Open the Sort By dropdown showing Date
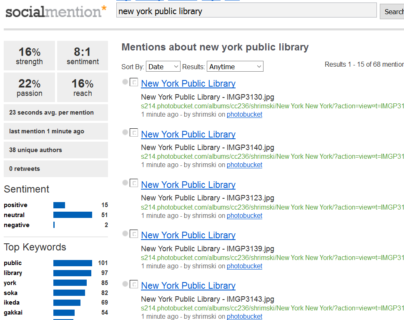Image resolution: width=404 pixels, height=320 pixels. click(x=163, y=66)
